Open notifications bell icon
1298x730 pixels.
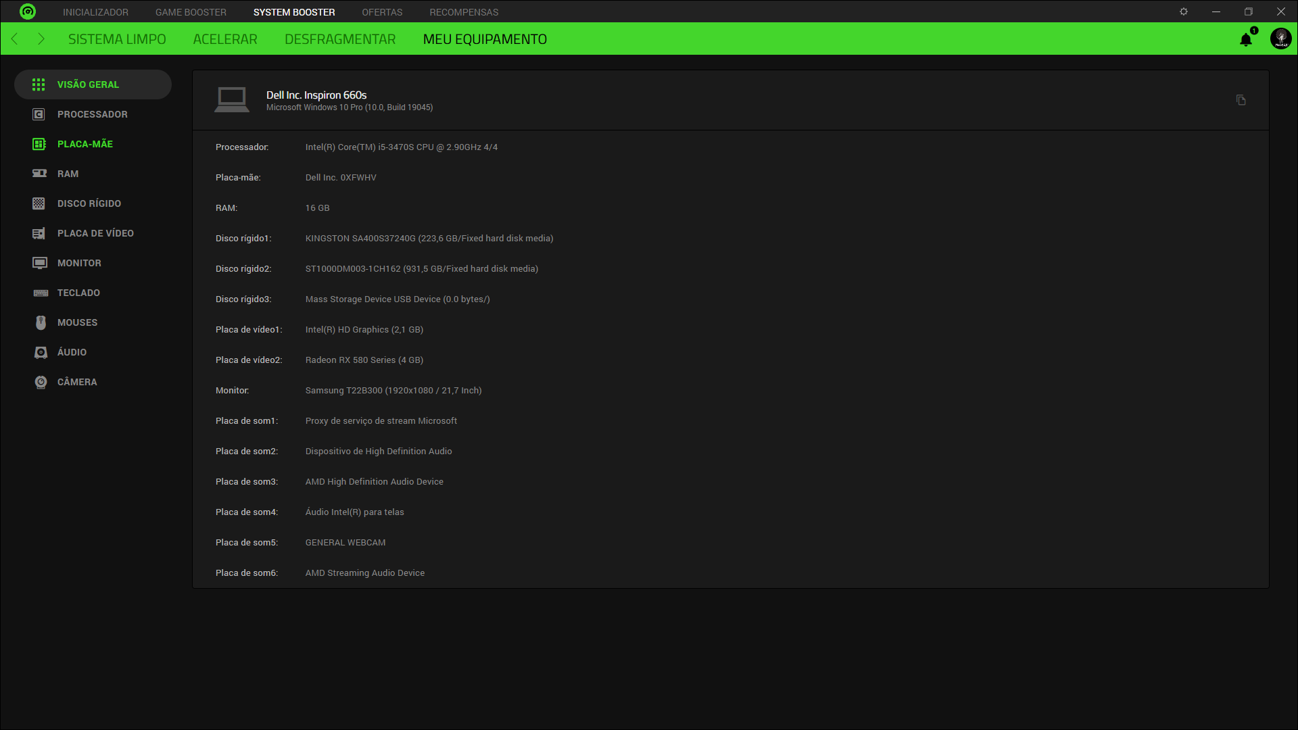point(1246,39)
